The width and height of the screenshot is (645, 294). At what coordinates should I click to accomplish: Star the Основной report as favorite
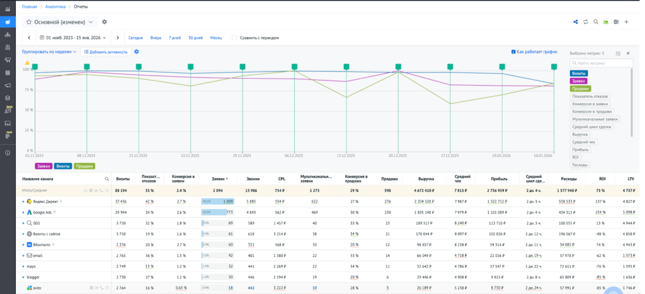(29, 22)
